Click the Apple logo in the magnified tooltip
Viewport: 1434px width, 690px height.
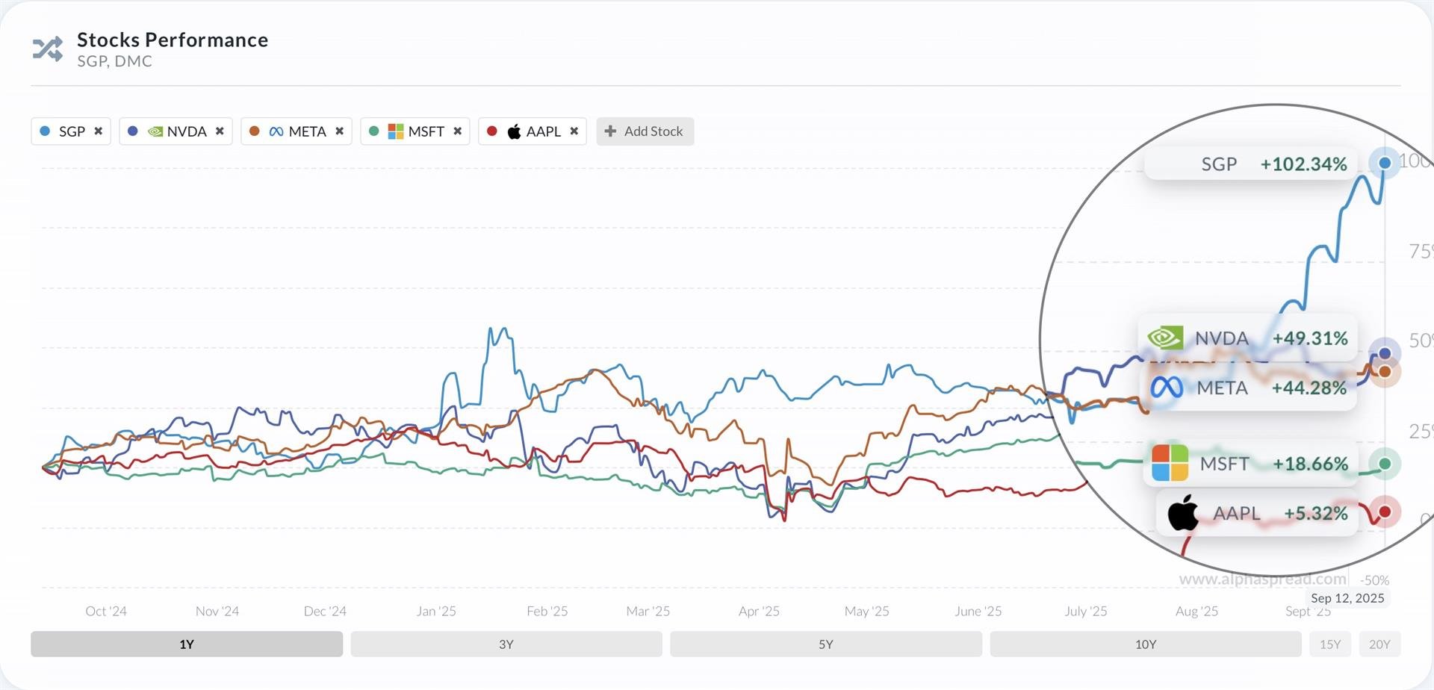[x=1183, y=512]
